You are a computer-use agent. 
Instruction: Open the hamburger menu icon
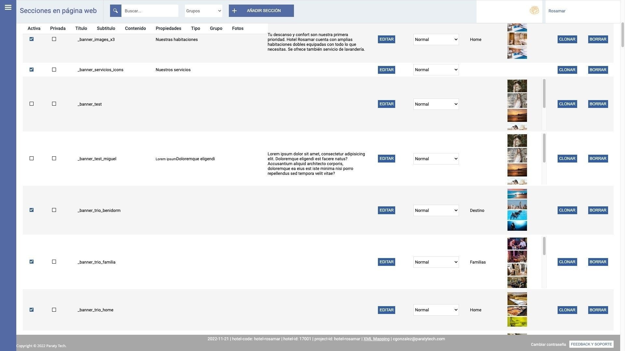8,7
